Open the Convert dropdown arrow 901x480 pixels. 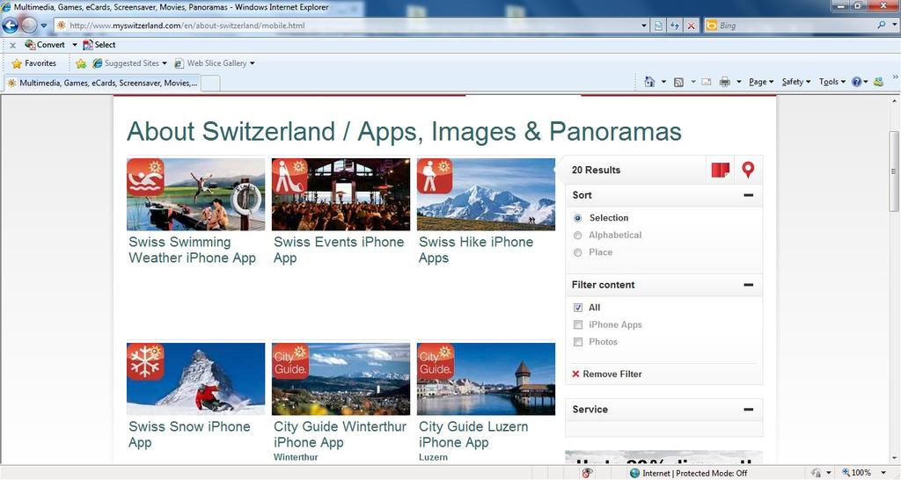pos(75,45)
